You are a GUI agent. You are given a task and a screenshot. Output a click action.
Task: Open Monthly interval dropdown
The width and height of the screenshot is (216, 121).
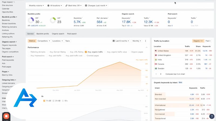pos(137,41)
